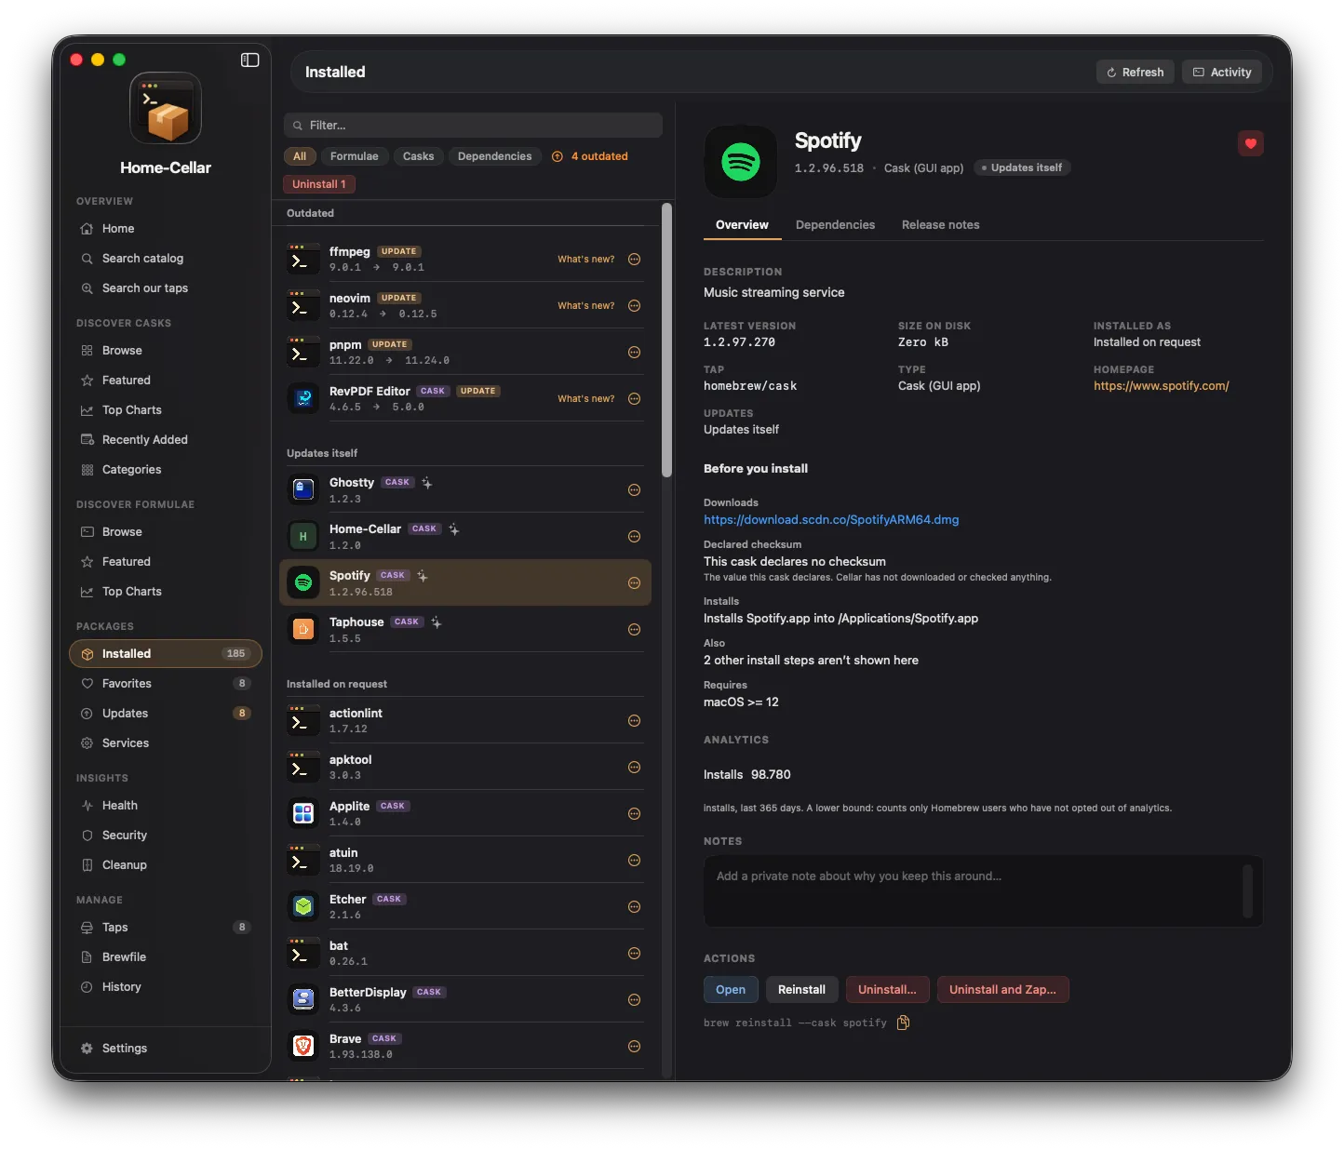The width and height of the screenshot is (1344, 1150).
Task: Copy the brew reinstall command
Action: (x=902, y=1023)
